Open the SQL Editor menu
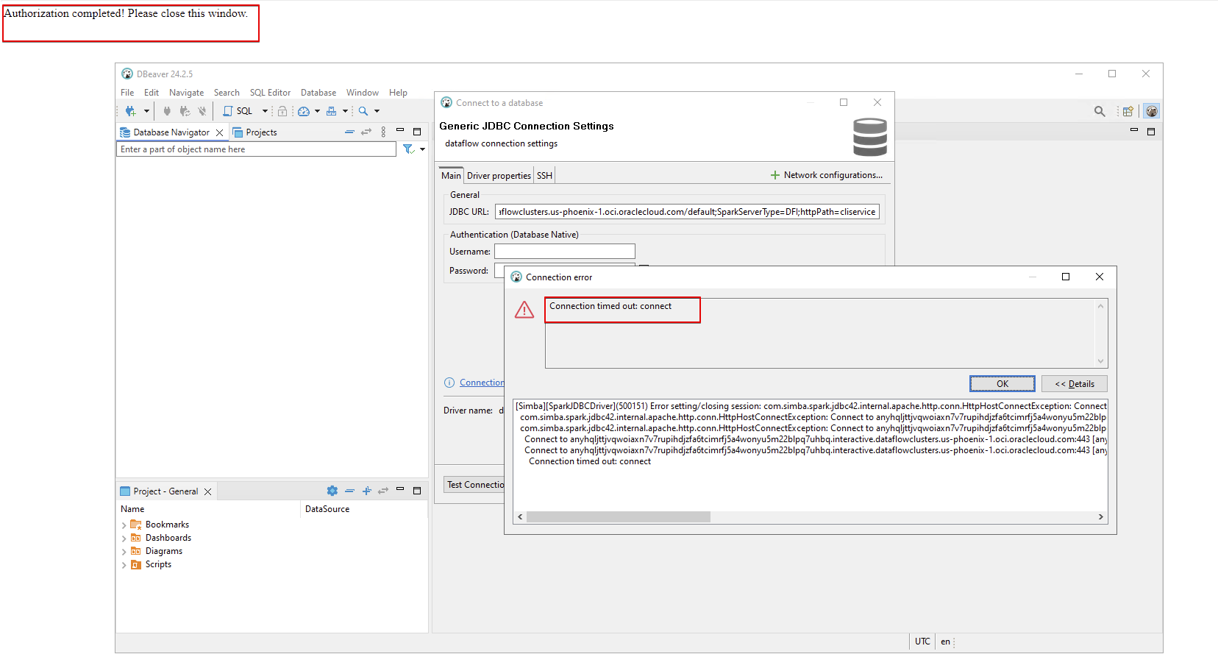 tap(270, 93)
